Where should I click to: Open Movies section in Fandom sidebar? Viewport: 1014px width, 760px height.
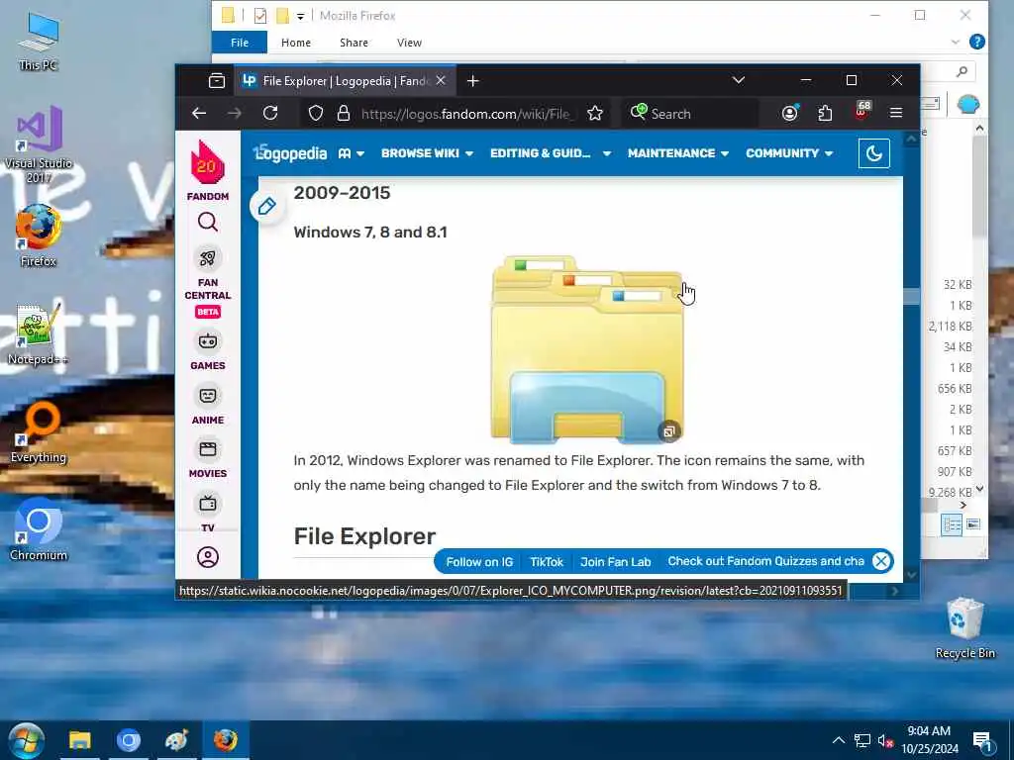click(208, 458)
